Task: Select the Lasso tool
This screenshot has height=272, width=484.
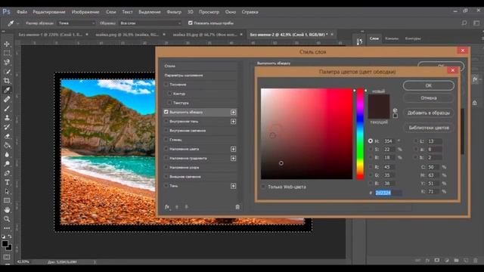Action: click(x=7, y=62)
